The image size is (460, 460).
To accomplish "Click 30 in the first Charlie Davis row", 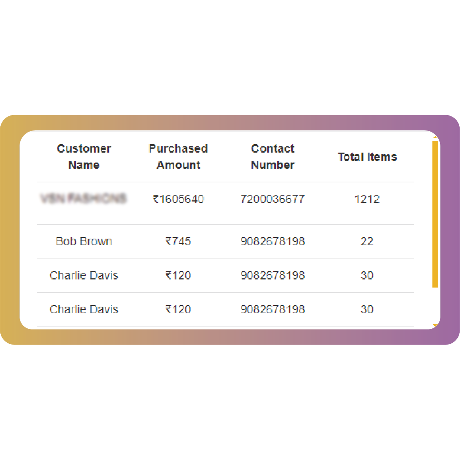I will click(x=367, y=275).
